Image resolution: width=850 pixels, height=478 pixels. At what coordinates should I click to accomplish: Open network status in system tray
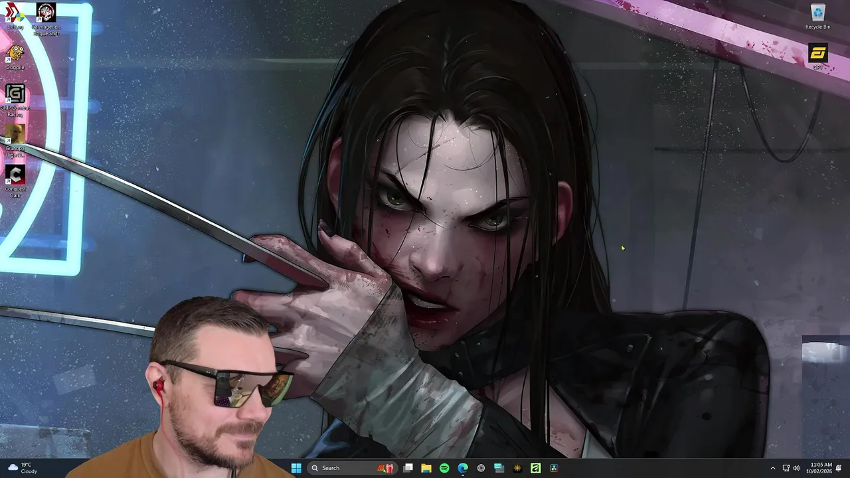pos(786,468)
